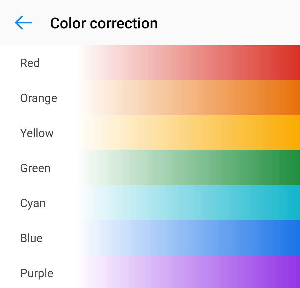Select the Red color label
This screenshot has height=288, width=300.
click(x=30, y=63)
